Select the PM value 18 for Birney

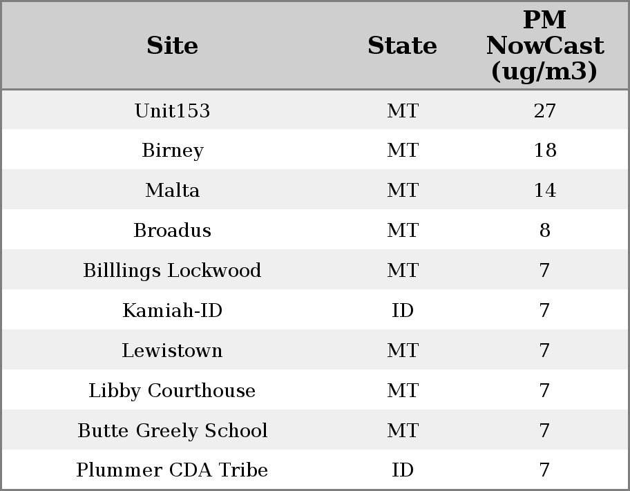point(544,151)
